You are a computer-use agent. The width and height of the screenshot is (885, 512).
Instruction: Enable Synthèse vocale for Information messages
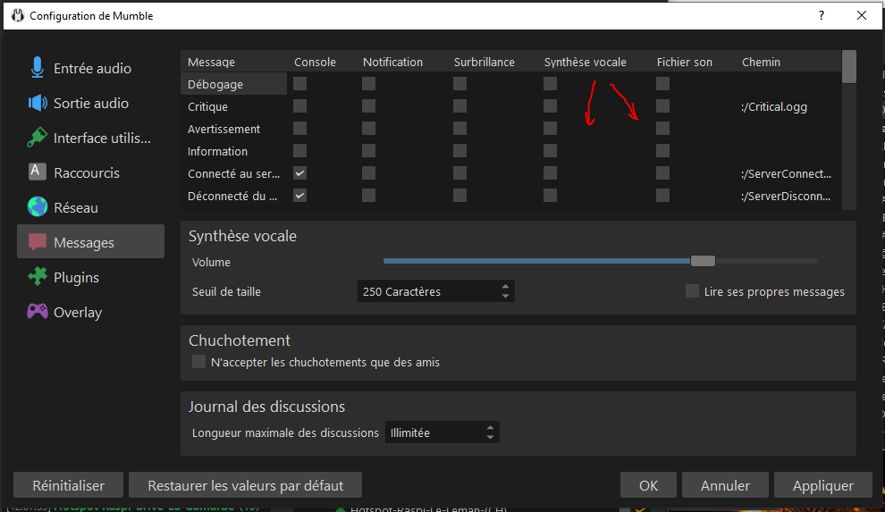(551, 150)
